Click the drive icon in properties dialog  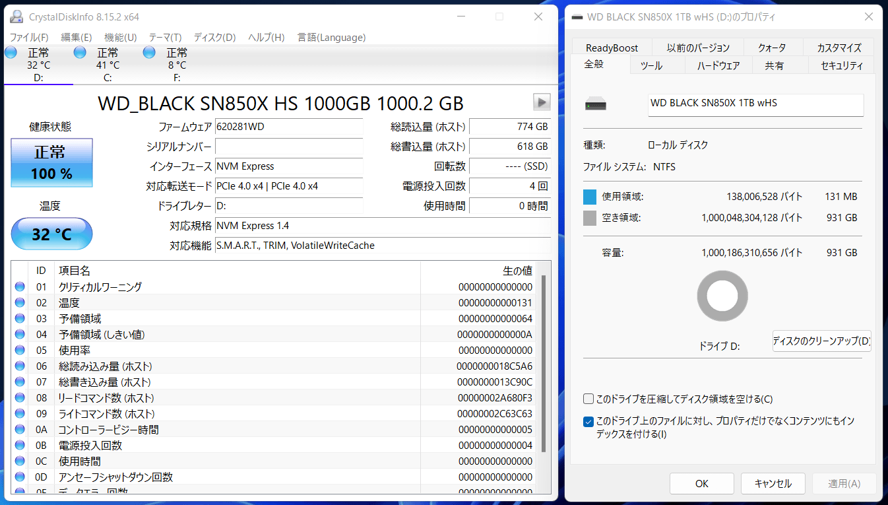click(596, 104)
